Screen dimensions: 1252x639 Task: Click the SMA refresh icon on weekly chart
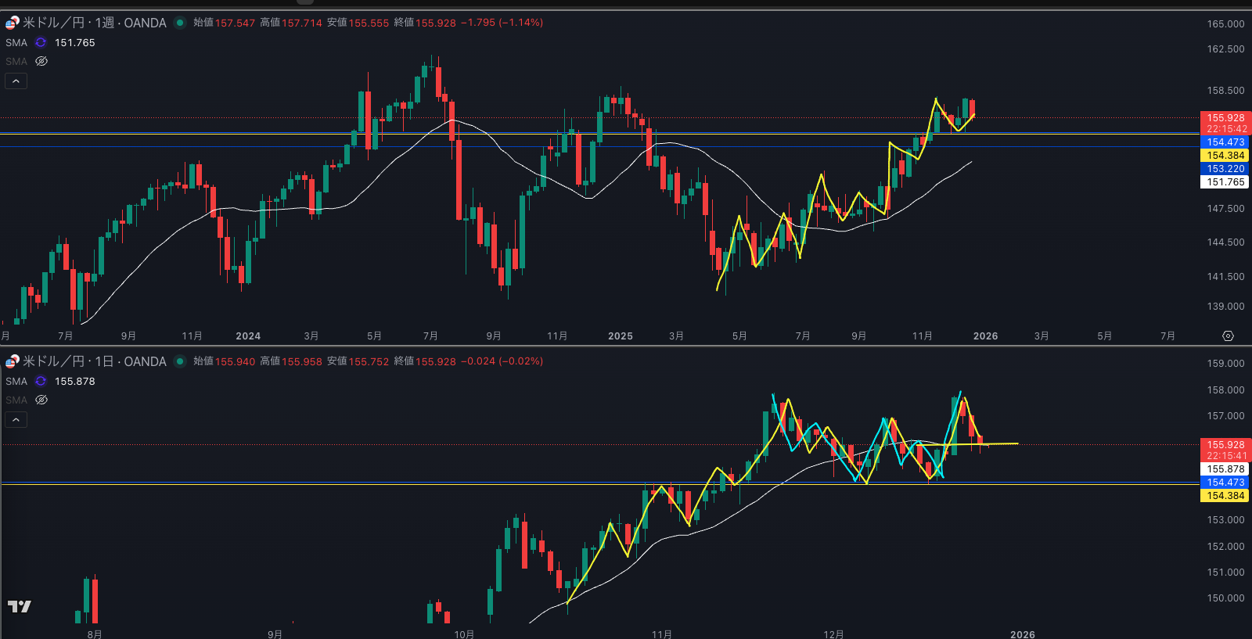click(x=41, y=43)
